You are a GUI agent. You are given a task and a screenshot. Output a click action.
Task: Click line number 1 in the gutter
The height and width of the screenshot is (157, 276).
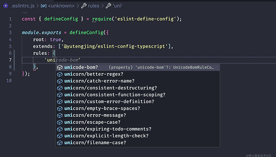click(10, 19)
